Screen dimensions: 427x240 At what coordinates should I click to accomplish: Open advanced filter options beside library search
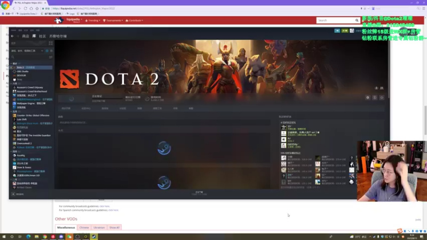click(51, 57)
